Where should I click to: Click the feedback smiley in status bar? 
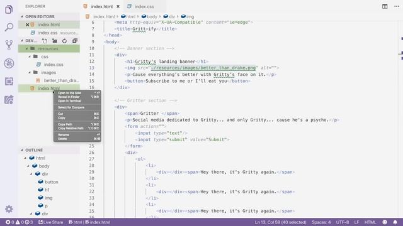pos(385,222)
